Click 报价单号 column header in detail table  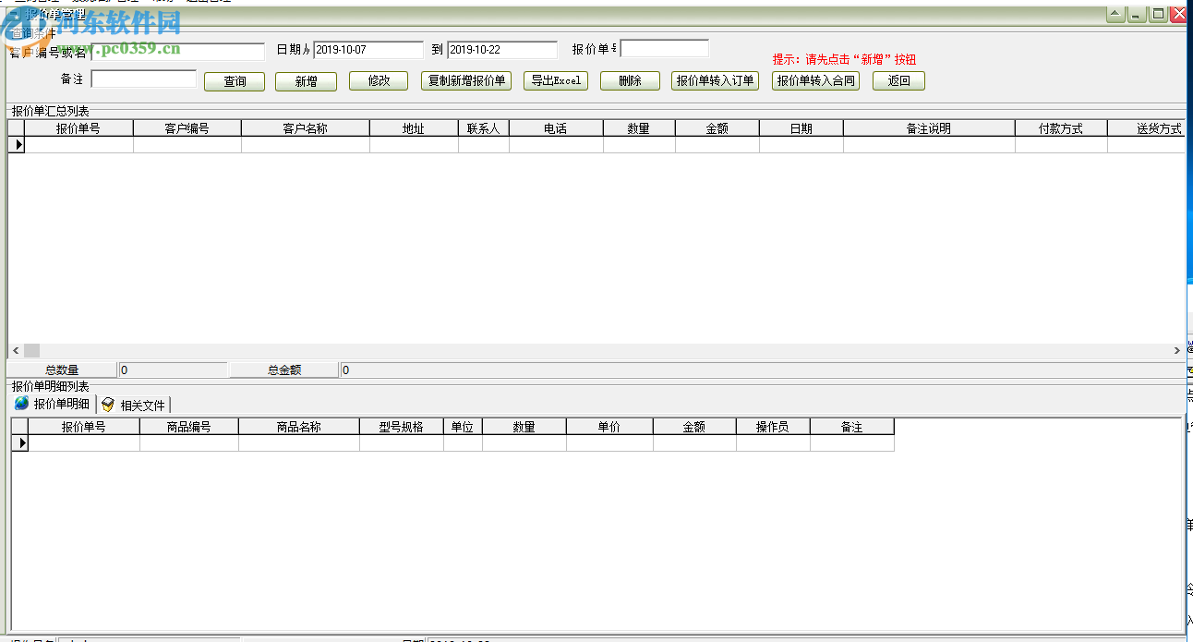tap(84, 427)
